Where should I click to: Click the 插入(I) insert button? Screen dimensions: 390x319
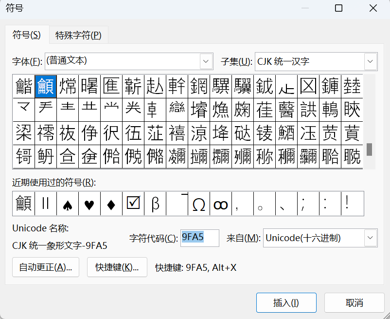pyautogui.click(x=286, y=302)
